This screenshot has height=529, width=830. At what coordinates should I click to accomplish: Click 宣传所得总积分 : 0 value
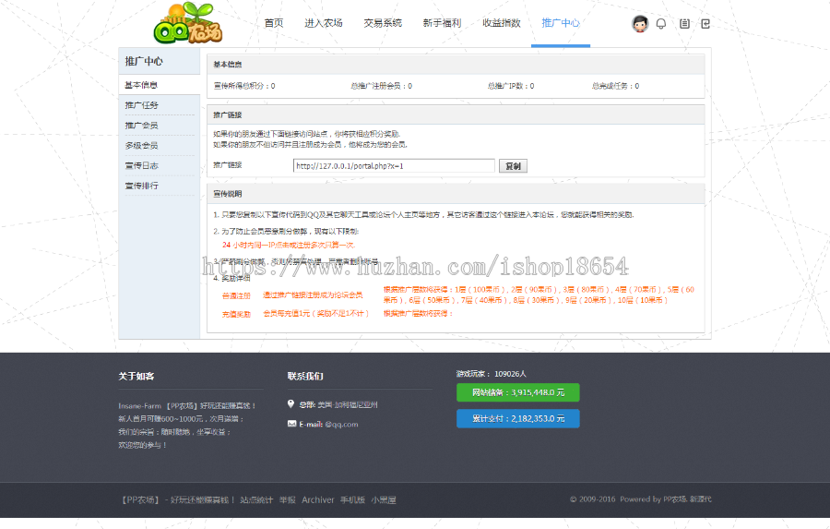[244, 85]
